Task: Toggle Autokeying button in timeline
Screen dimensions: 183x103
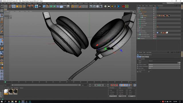Action: [x=114, y=85]
